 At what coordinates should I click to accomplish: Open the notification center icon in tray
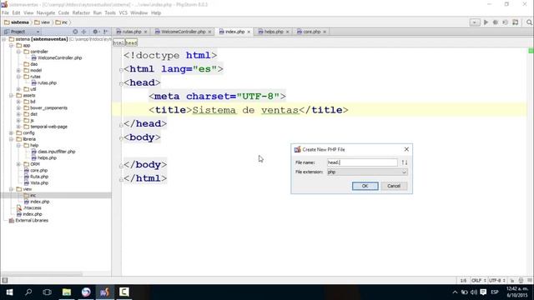point(483,292)
